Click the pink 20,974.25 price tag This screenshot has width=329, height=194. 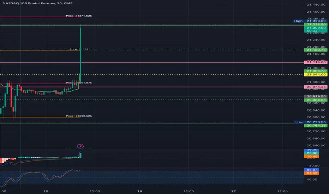[x=316, y=87]
